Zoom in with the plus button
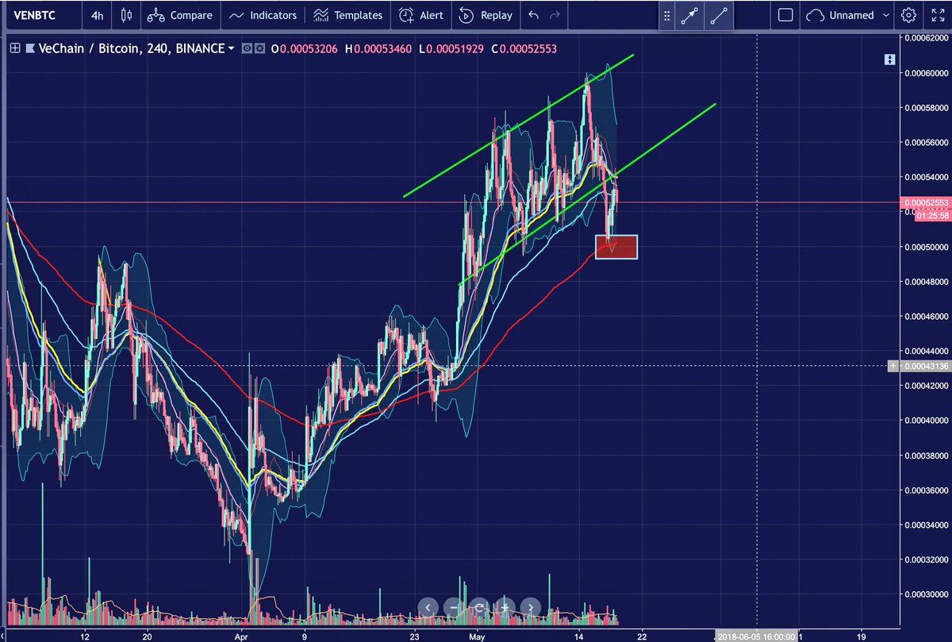 (505, 607)
